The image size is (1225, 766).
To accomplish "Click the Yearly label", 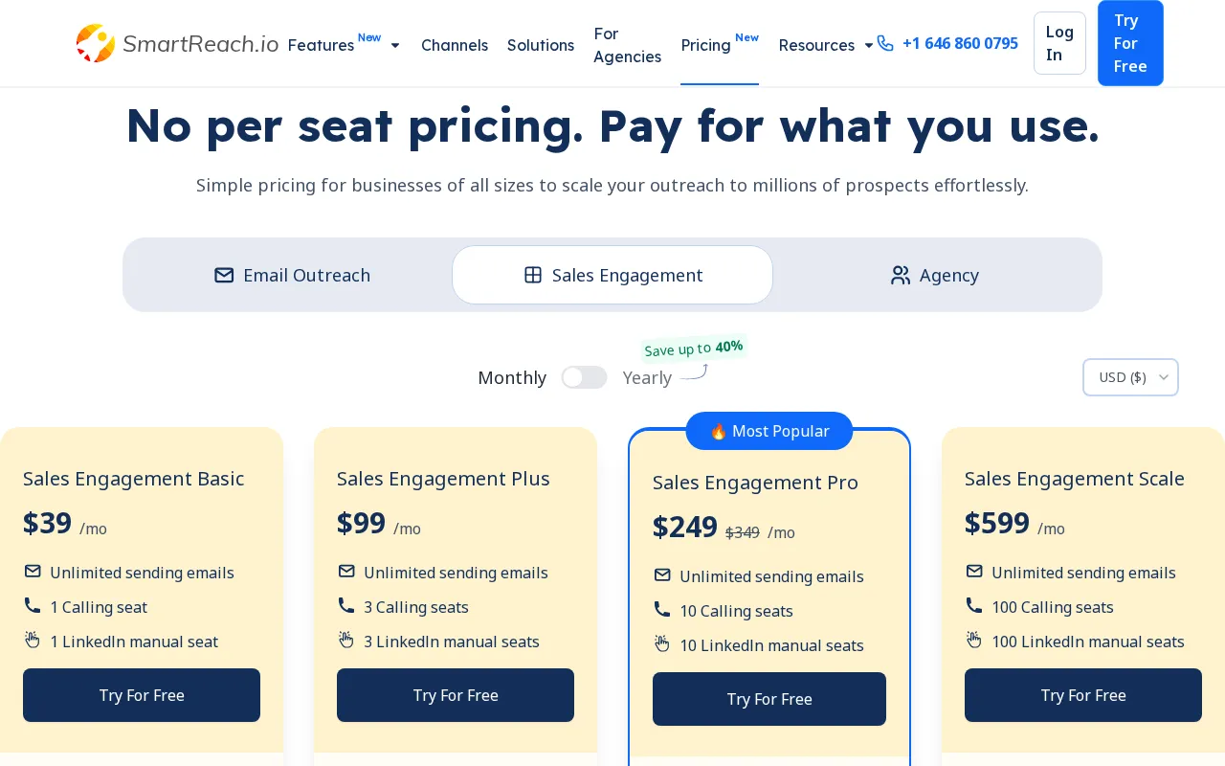I will pos(647,378).
